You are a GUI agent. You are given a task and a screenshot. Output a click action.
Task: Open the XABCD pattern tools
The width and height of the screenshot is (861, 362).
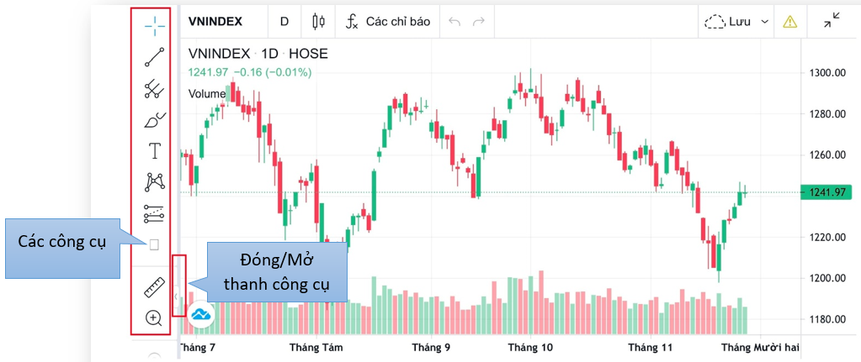(154, 181)
